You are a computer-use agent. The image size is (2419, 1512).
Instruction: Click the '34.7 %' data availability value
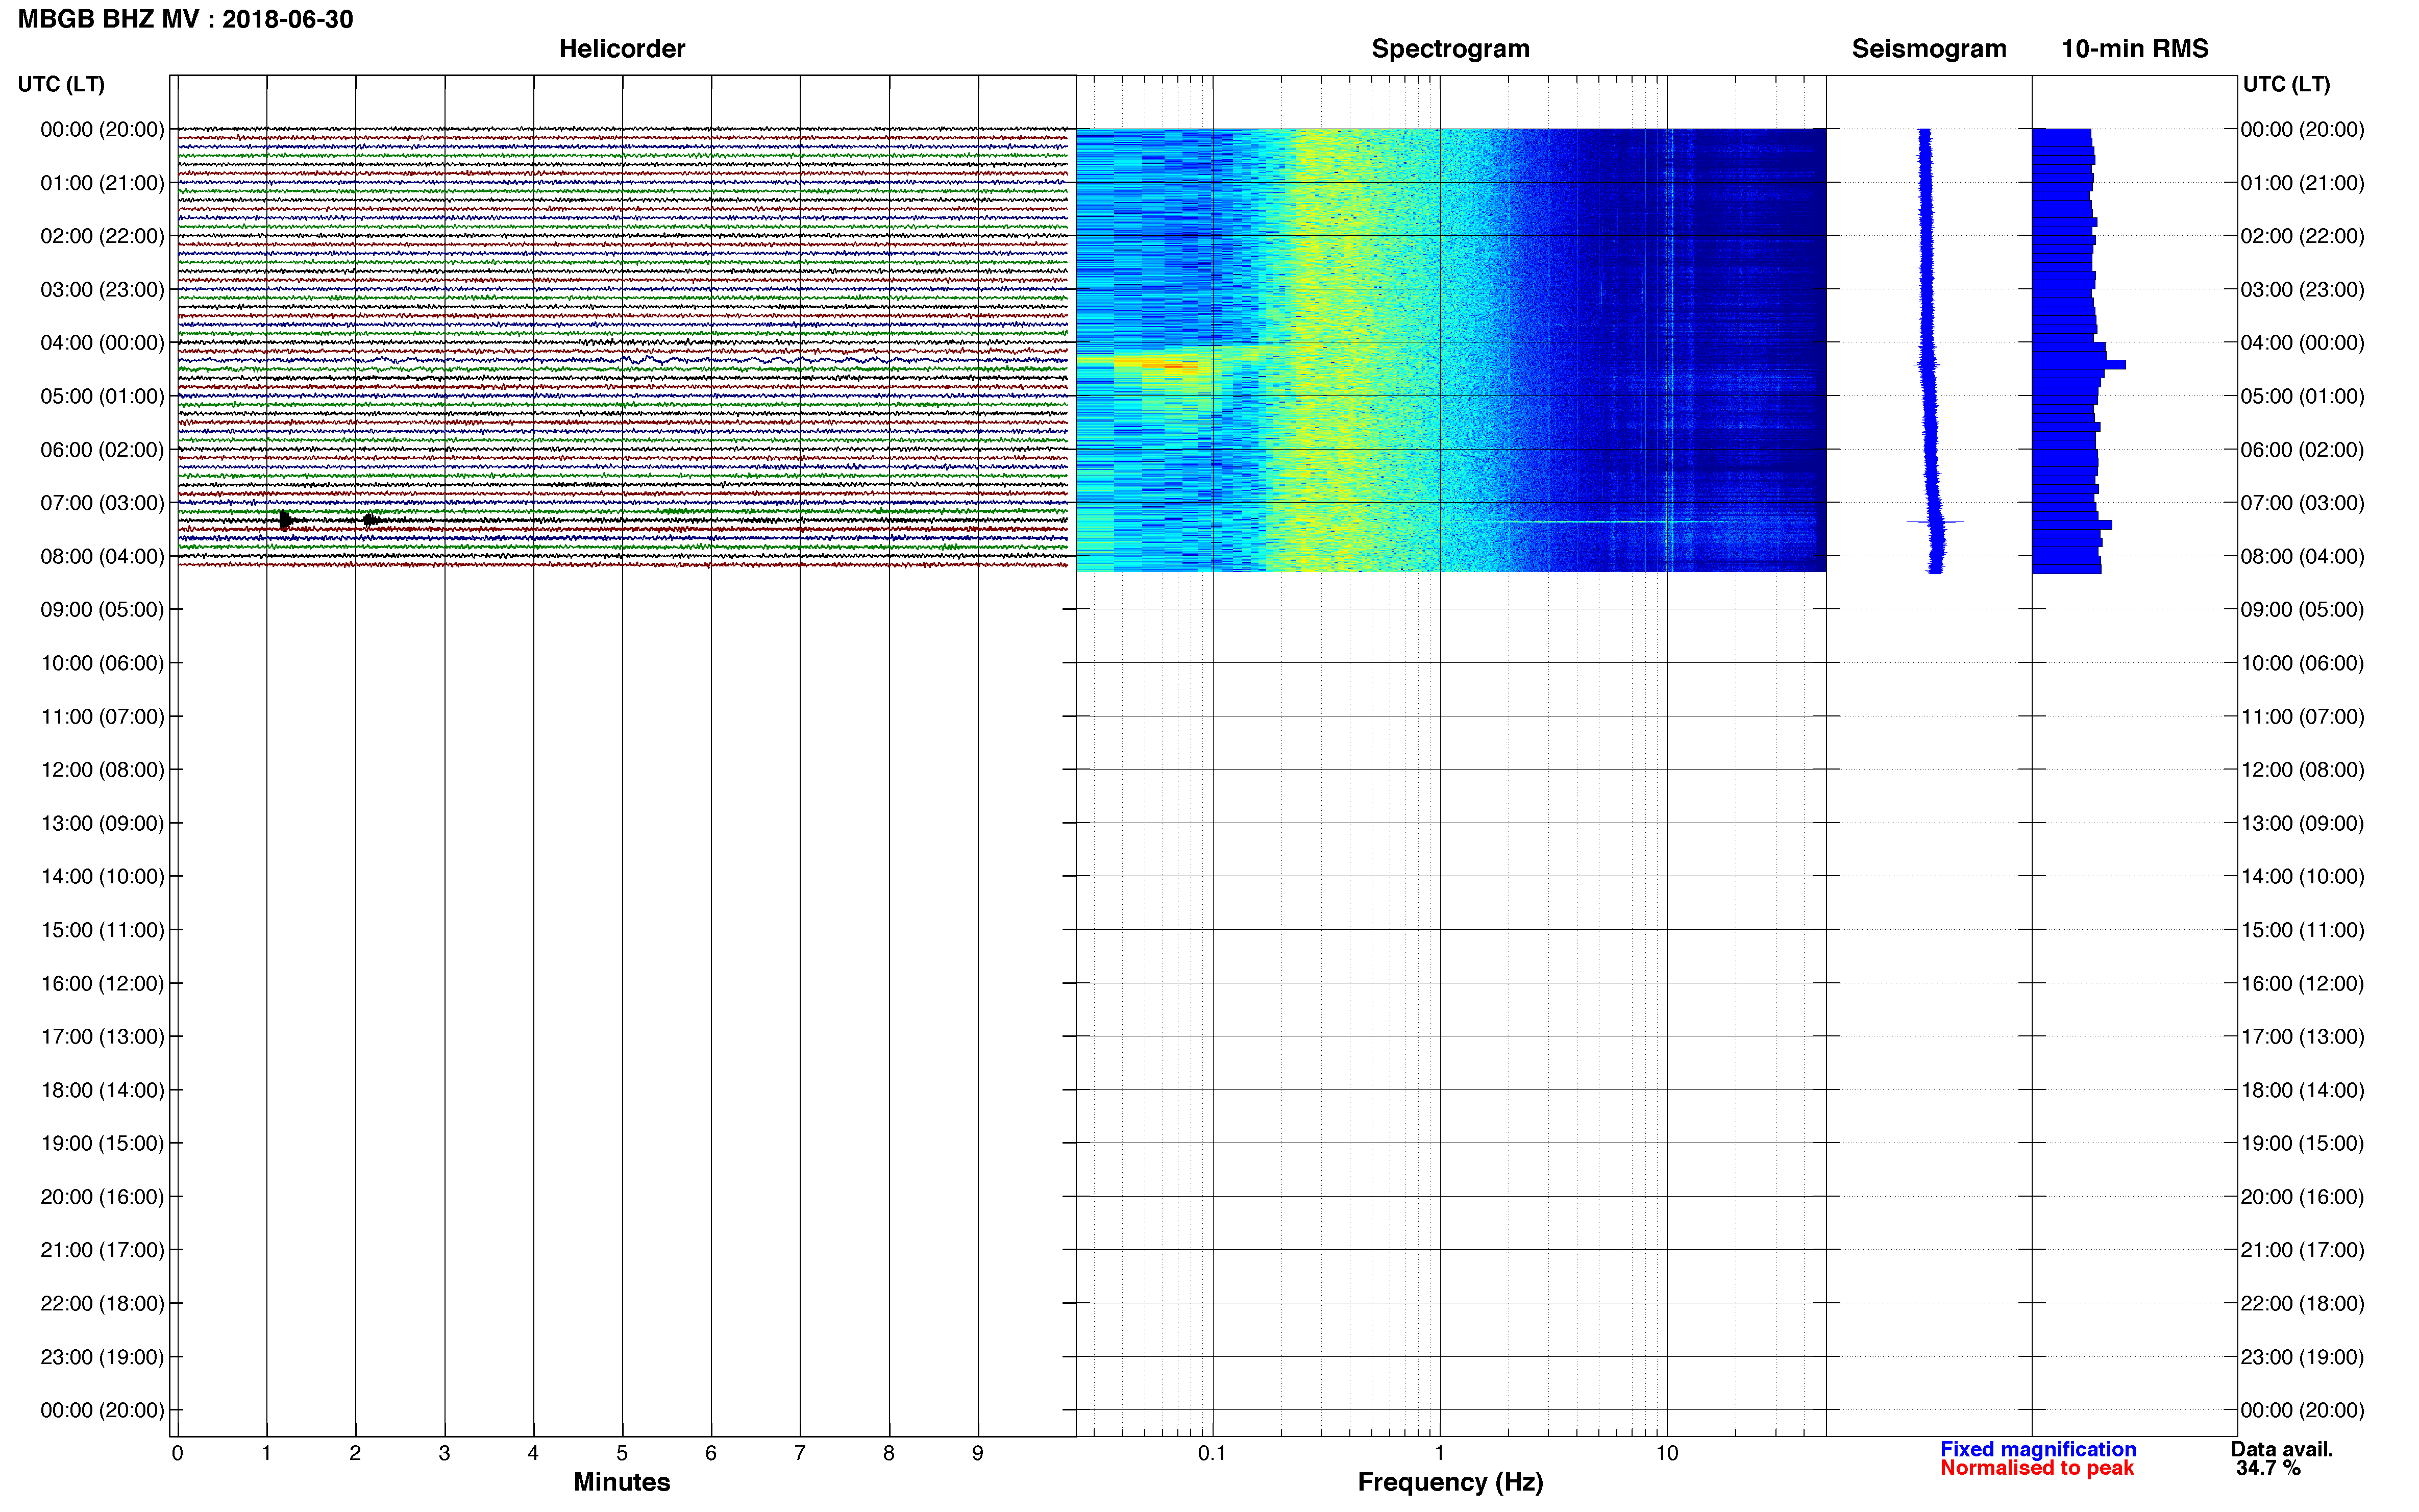pyautogui.click(x=2269, y=1468)
